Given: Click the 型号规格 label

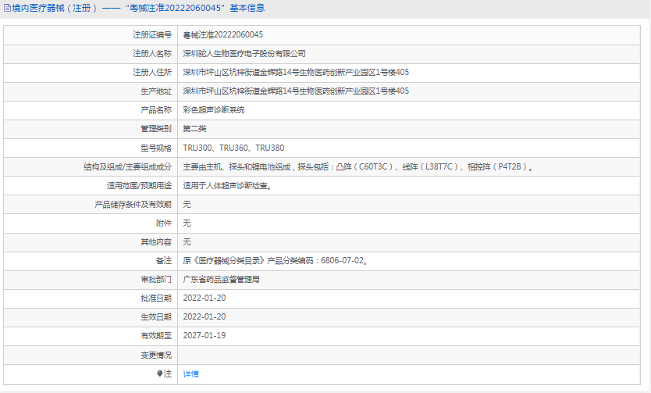Looking at the screenshot, I should [x=156, y=148].
